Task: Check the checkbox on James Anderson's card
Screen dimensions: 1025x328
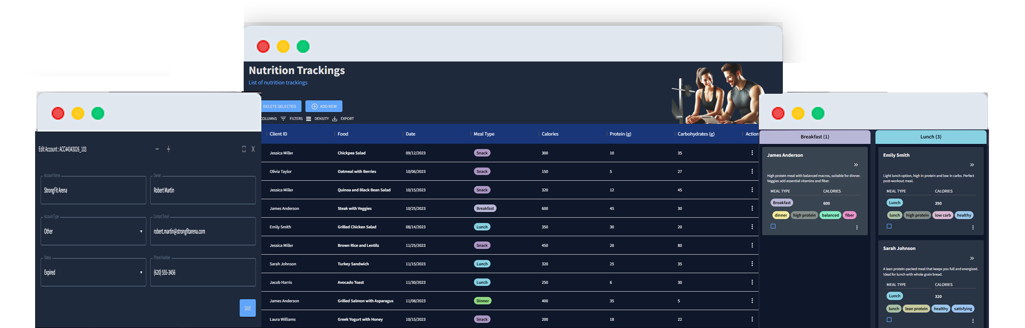Action: point(774,226)
